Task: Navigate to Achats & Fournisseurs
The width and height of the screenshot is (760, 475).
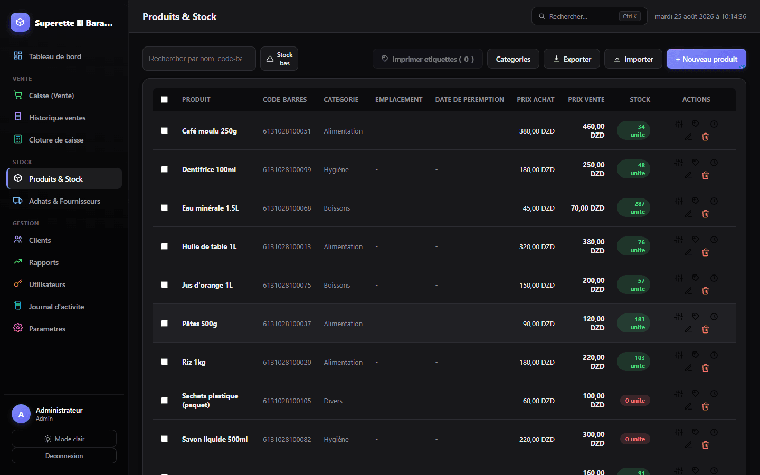Action: pyautogui.click(x=63, y=201)
